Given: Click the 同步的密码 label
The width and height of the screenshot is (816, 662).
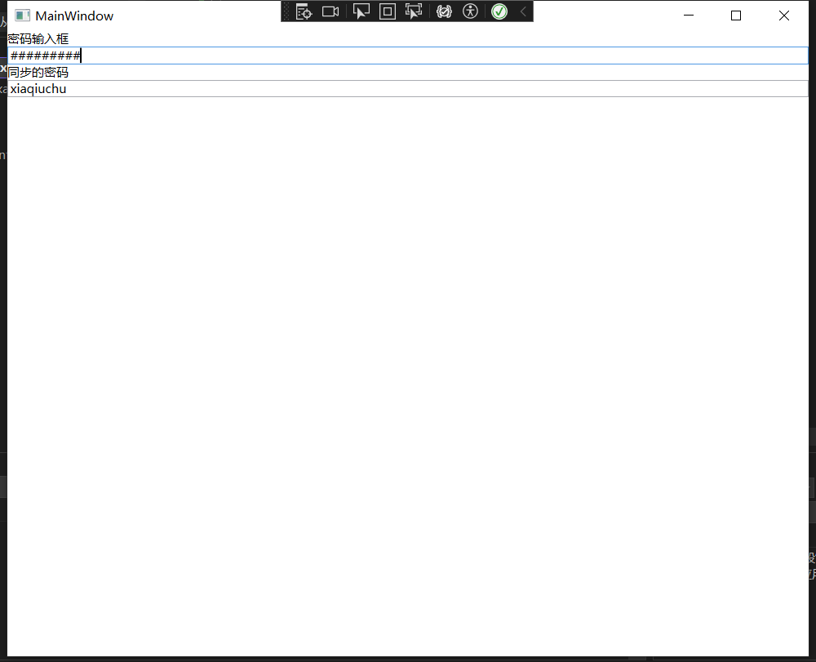Looking at the screenshot, I should 38,73.
